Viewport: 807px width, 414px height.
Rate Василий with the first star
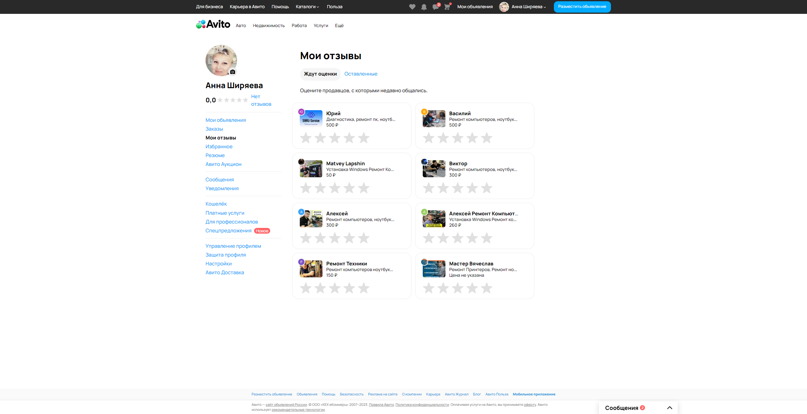429,138
